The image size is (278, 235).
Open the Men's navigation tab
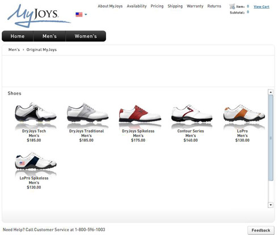coord(49,36)
